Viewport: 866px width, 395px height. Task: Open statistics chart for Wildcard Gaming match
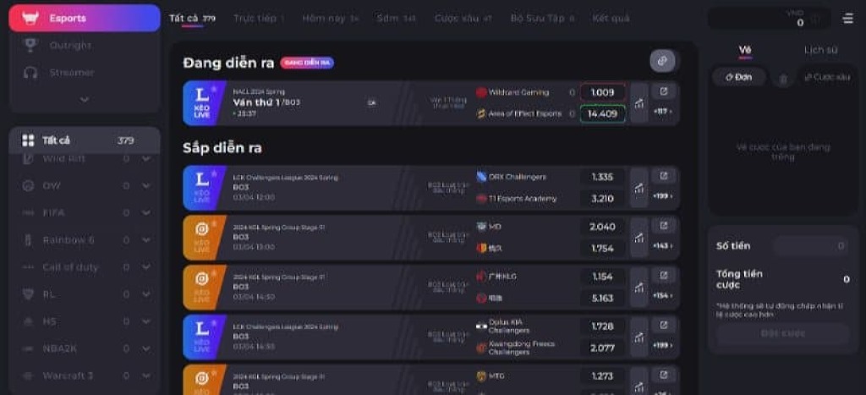point(639,102)
